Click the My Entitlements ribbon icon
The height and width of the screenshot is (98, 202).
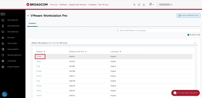[x=3, y=26]
